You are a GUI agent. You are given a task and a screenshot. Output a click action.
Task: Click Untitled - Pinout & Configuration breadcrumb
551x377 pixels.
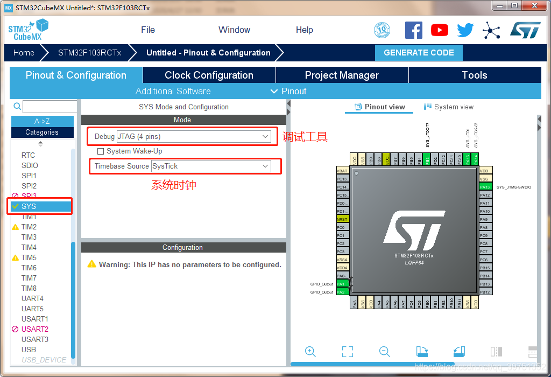pyautogui.click(x=208, y=53)
